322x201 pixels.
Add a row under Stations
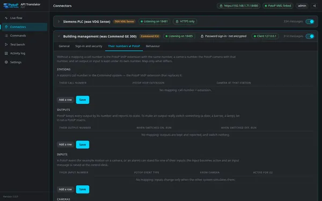click(x=65, y=100)
